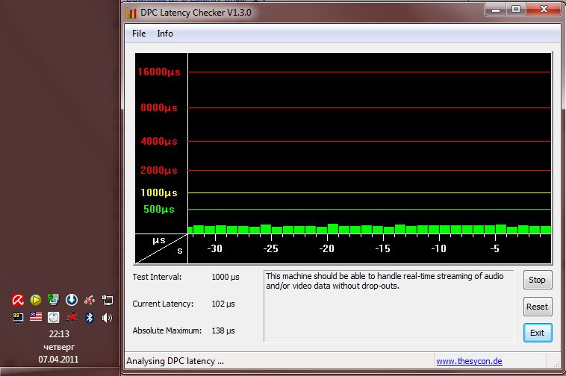Click the Bluetooth tray icon
The image size is (566, 376).
(89, 317)
